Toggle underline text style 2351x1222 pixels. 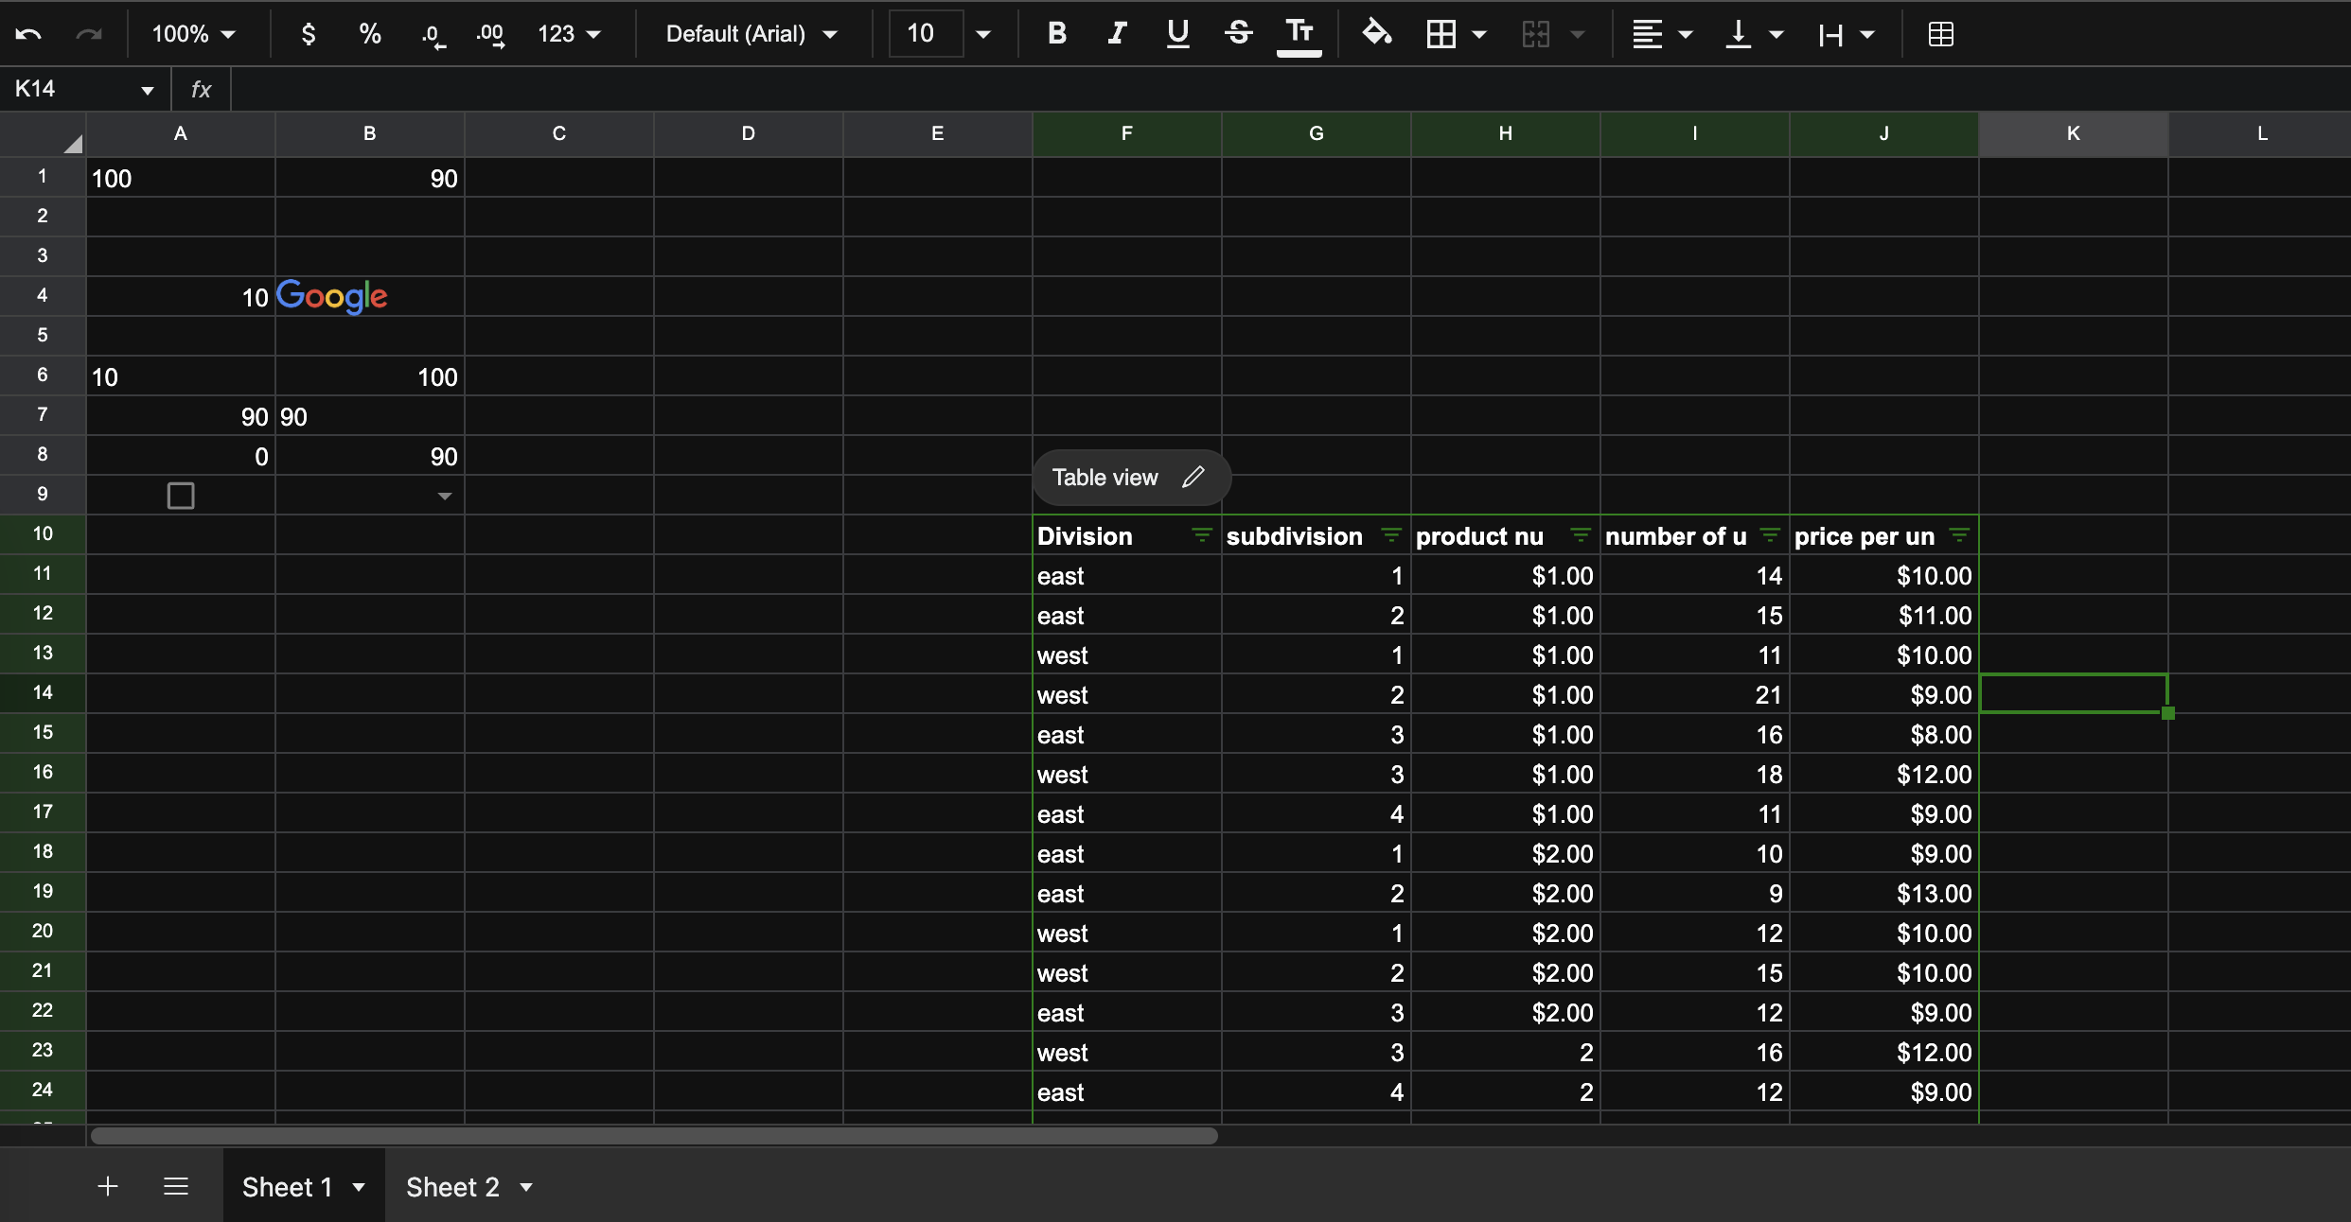pyautogui.click(x=1177, y=34)
